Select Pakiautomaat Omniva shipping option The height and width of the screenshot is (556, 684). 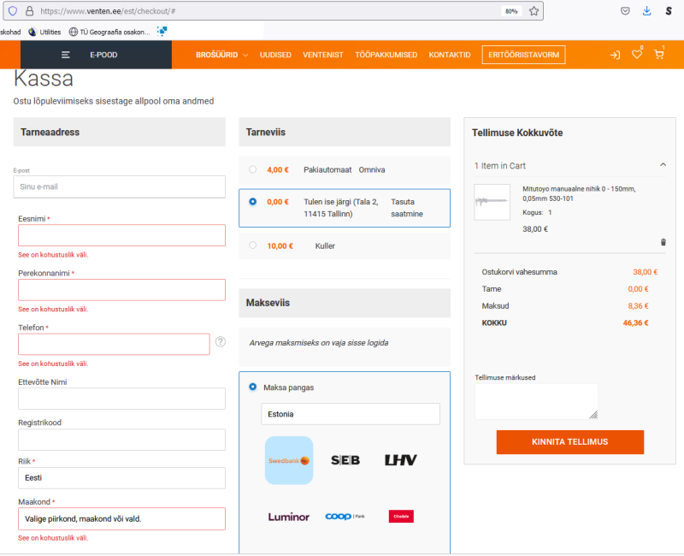tap(251, 169)
